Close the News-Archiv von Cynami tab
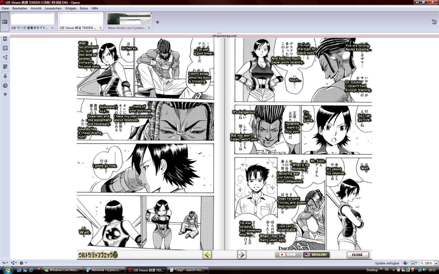 (x=149, y=28)
